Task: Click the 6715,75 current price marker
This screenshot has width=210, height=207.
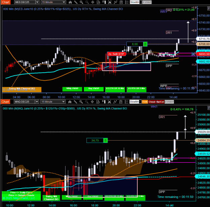Action: tap(203, 39)
